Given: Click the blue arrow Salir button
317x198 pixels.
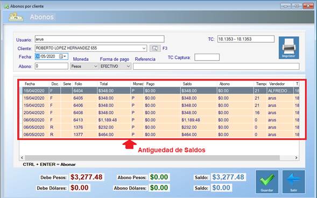Looking at the screenshot, I should tap(293, 182).
